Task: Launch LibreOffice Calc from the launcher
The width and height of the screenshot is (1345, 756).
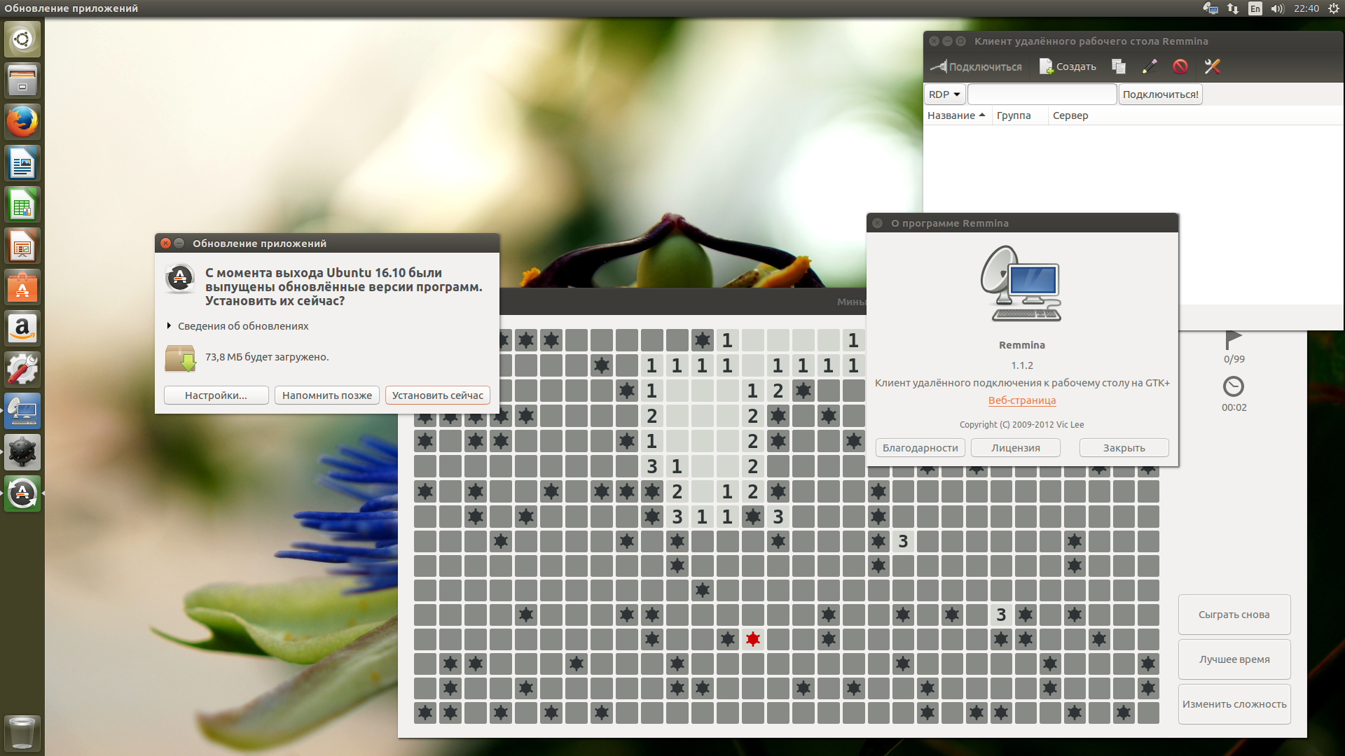Action: [x=22, y=204]
